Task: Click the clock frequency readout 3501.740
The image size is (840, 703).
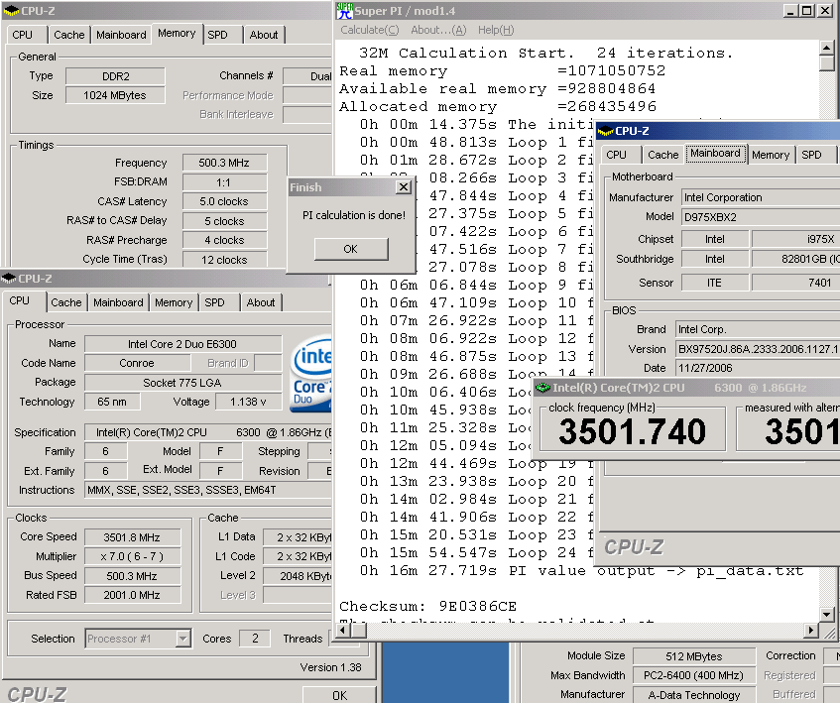Action: click(633, 431)
